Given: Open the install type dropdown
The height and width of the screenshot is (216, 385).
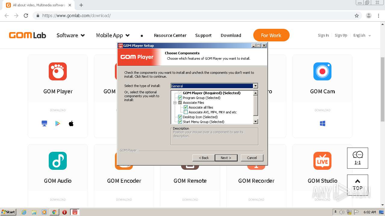Looking at the screenshot, I should click(x=255, y=86).
